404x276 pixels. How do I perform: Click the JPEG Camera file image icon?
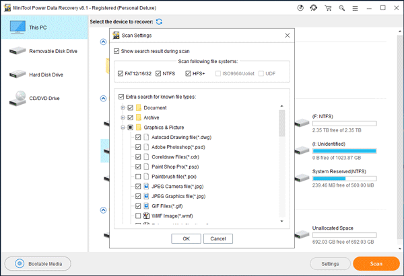(x=146, y=186)
